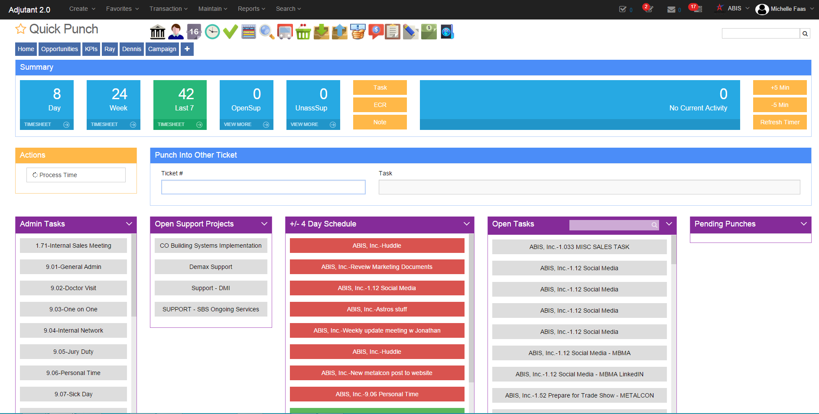This screenshot has height=414, width=819.
Task: Click the teal clock toolbar icon
Action: pos(212,32)
